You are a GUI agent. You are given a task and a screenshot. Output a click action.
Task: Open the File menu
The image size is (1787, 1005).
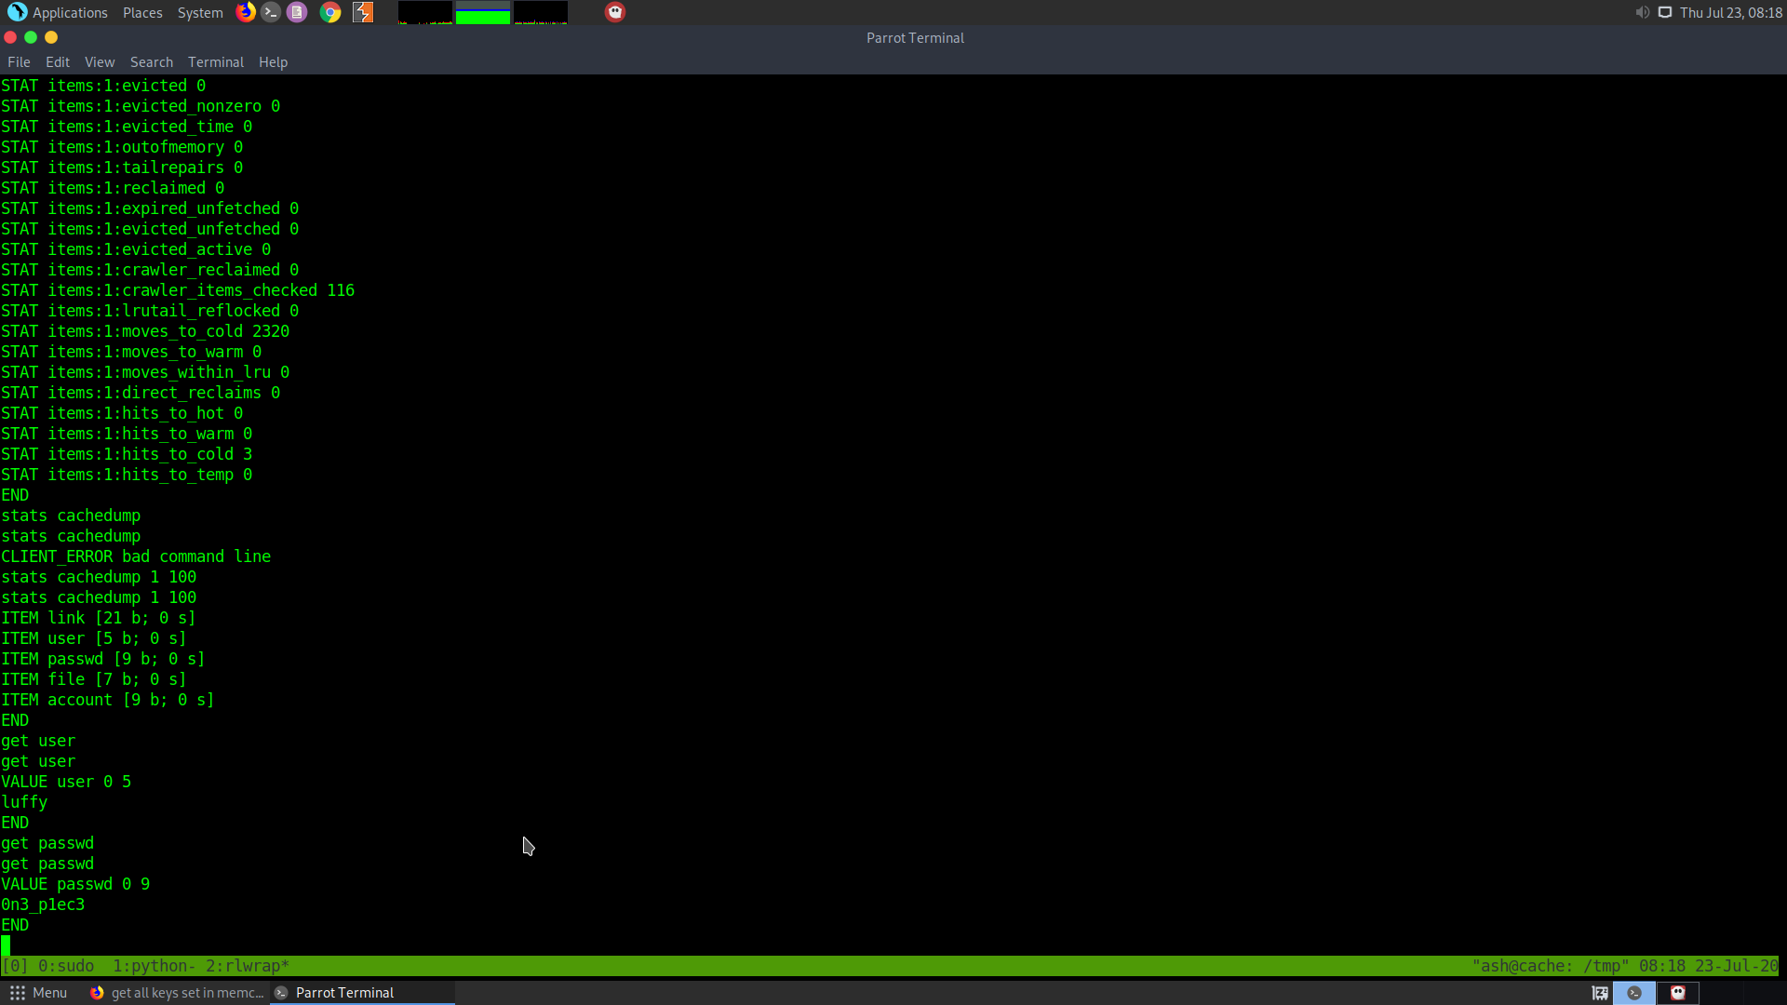tap(19, 62)
